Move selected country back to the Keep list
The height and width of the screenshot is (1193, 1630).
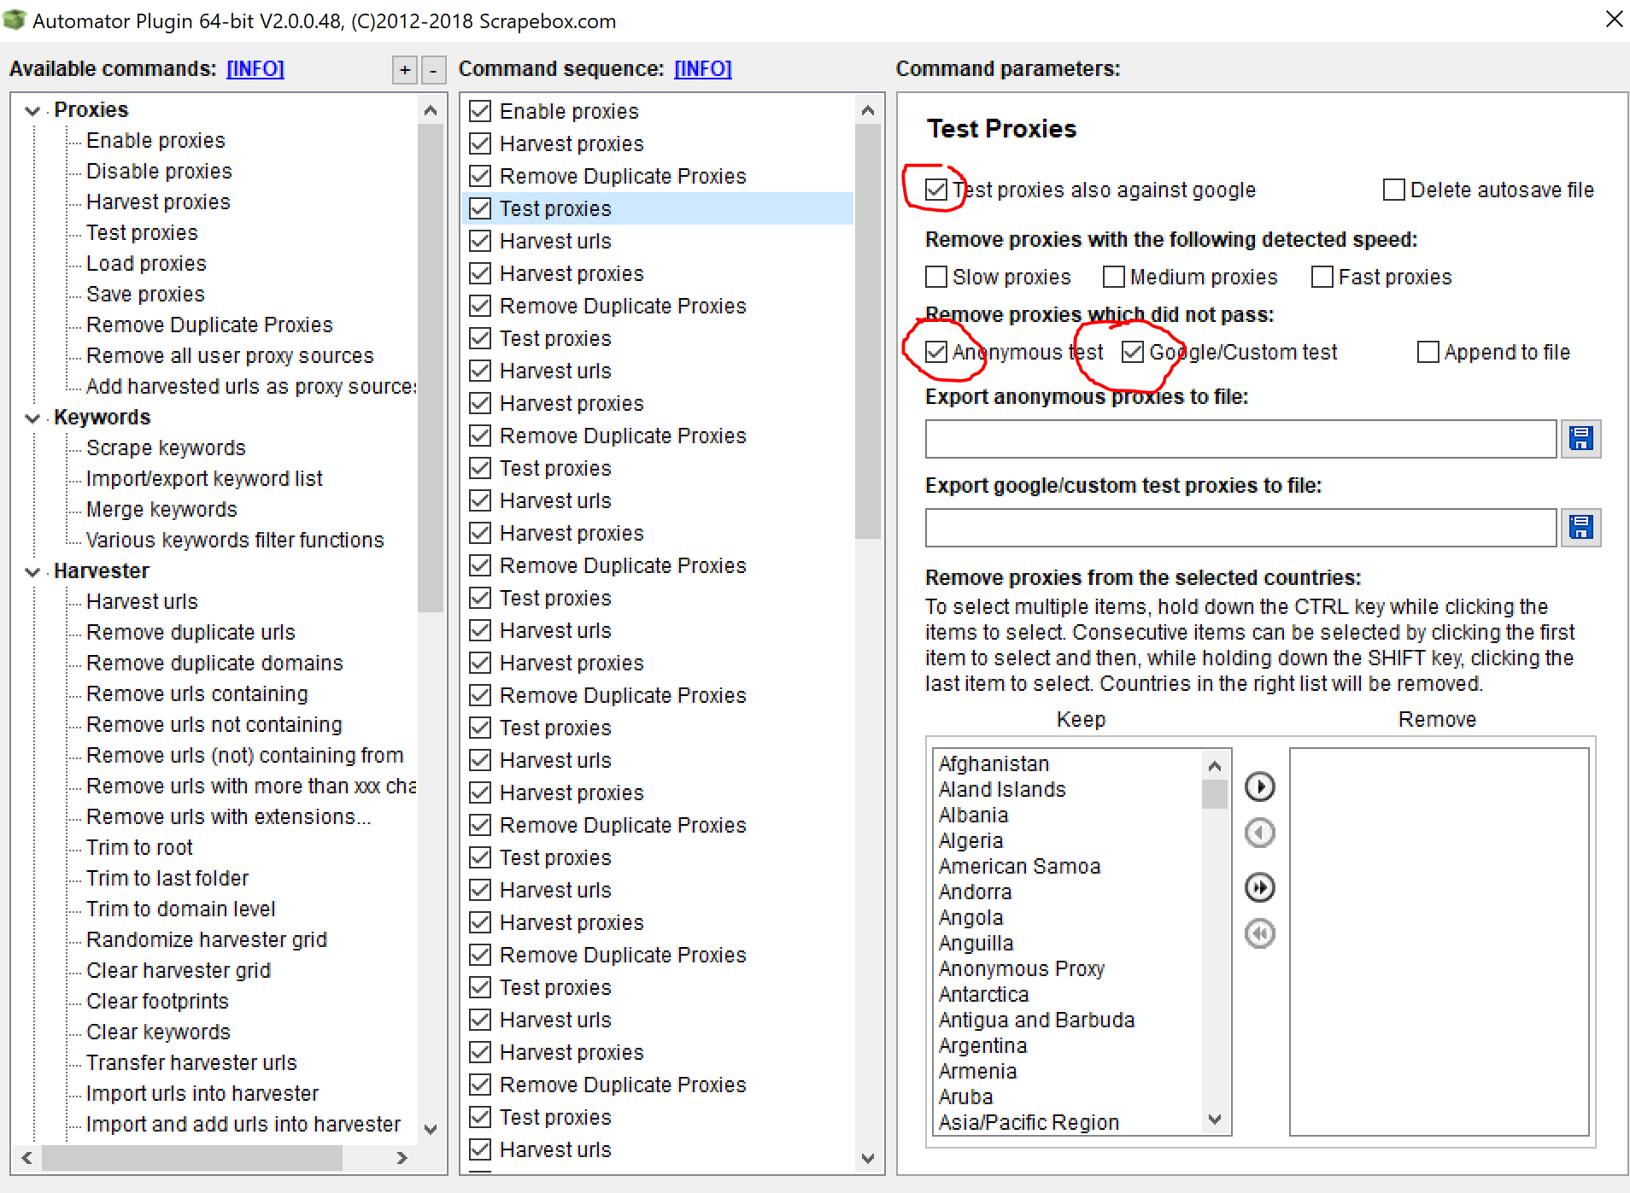click(x=1260, y=833)
